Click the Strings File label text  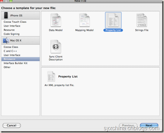coord(142,30)
